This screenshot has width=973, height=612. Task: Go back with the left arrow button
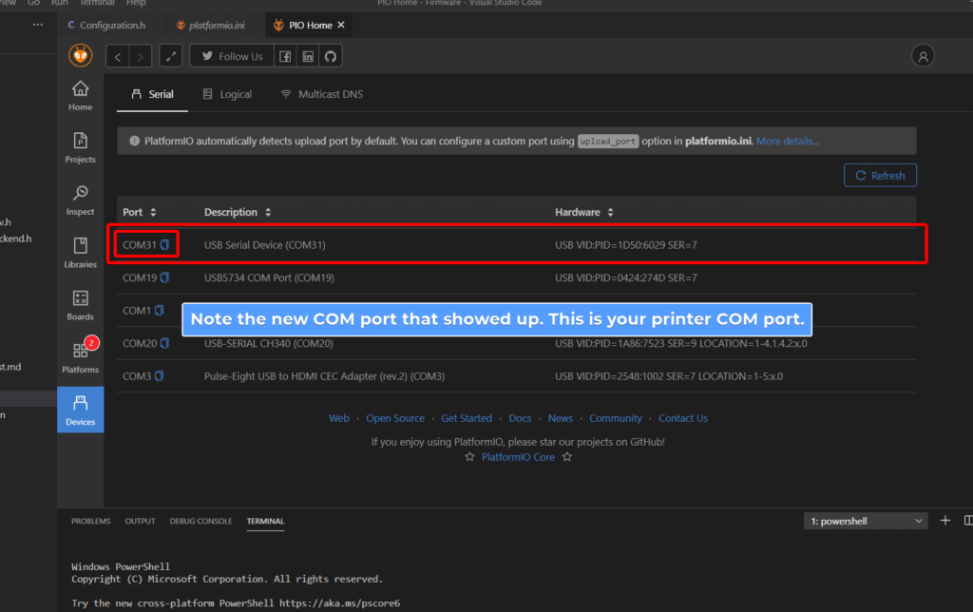(117, 56)
